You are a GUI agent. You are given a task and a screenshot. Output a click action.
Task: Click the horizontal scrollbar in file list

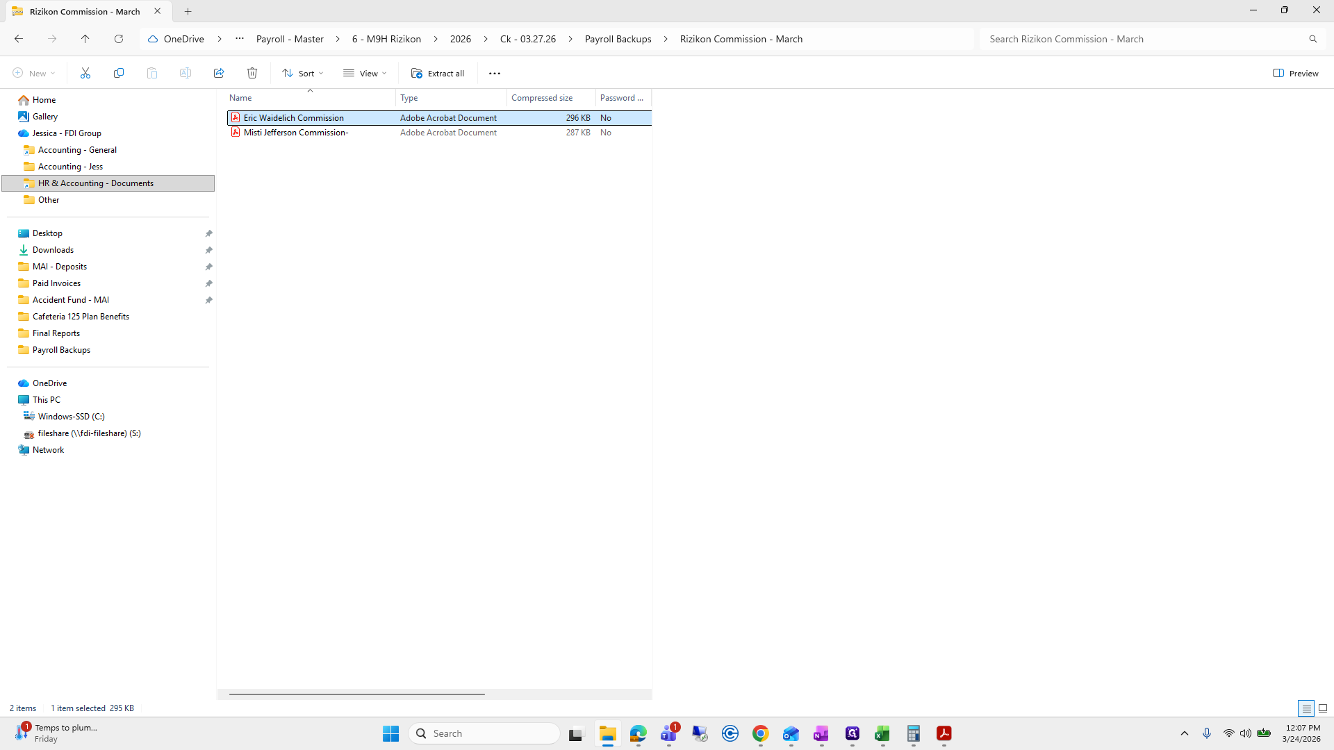356,694
